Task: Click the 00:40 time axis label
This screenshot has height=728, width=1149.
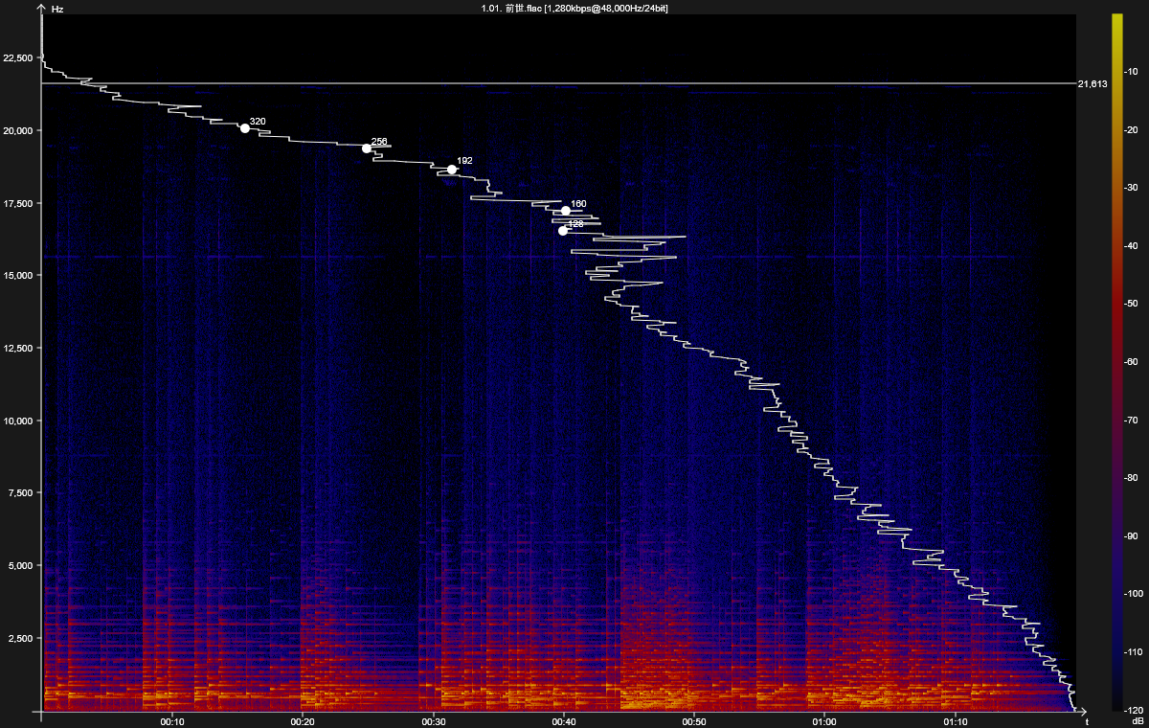Action: [x=563, y=721]
